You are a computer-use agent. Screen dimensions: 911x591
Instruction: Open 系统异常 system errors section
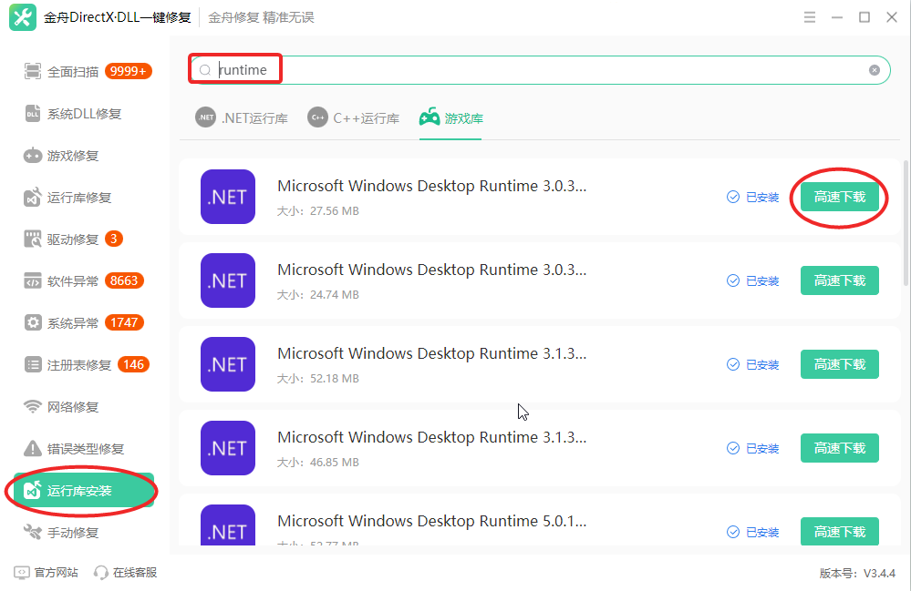84,322
